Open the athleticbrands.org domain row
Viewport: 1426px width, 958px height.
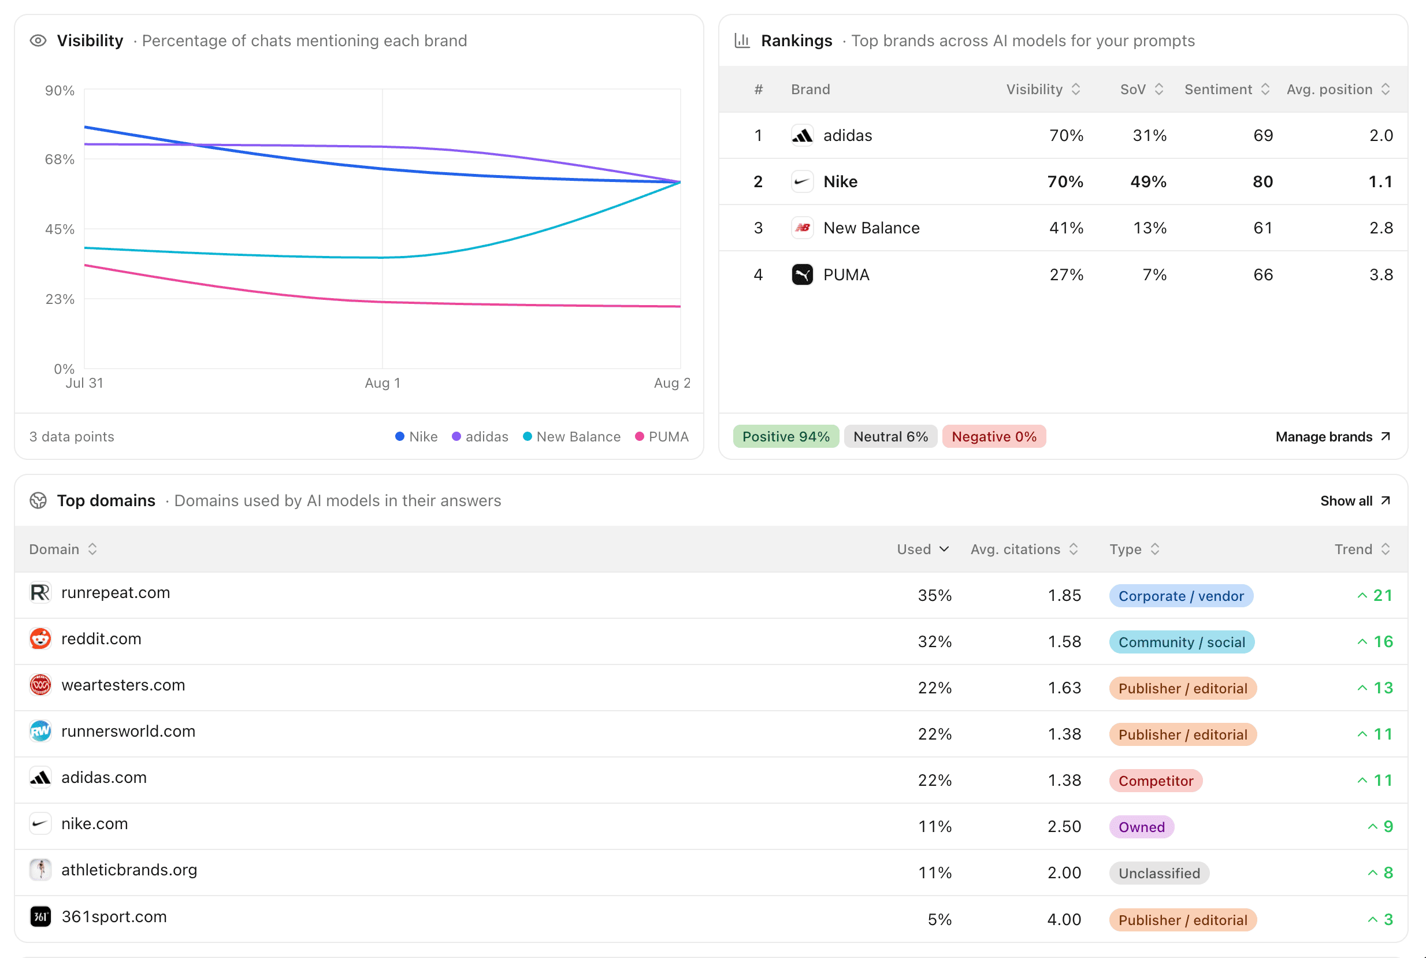click(x=711, y=873)
